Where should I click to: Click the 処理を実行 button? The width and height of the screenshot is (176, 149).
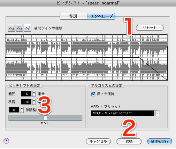pyautogui.click(x=159, y=141)
